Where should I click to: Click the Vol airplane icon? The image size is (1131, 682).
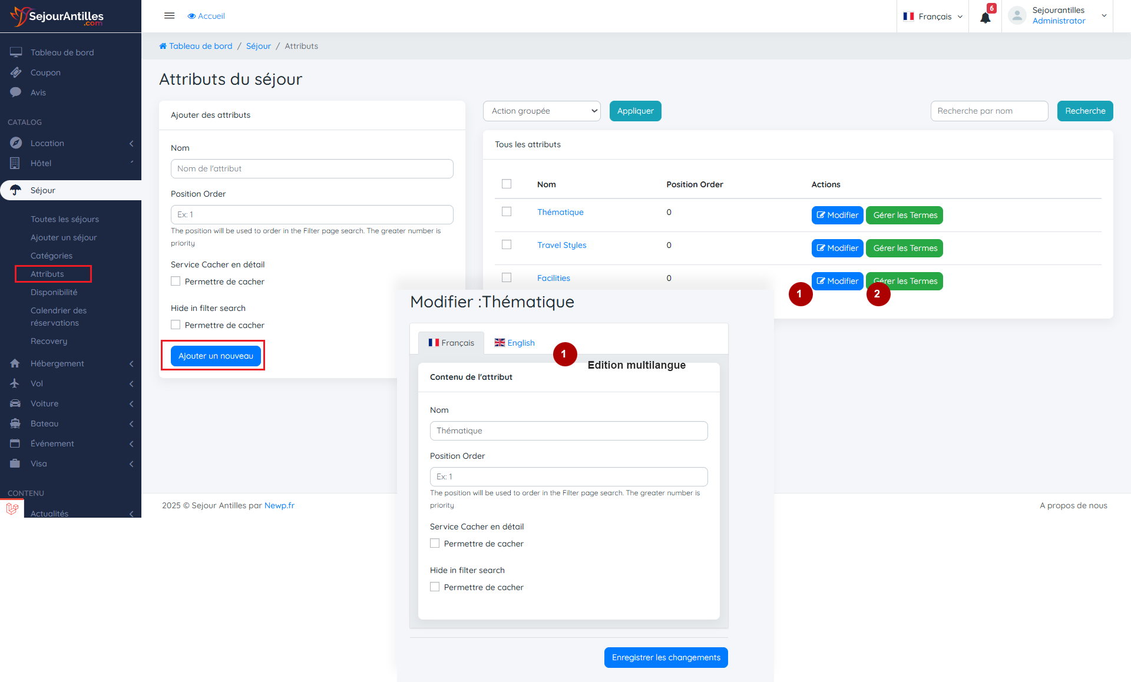15,383
